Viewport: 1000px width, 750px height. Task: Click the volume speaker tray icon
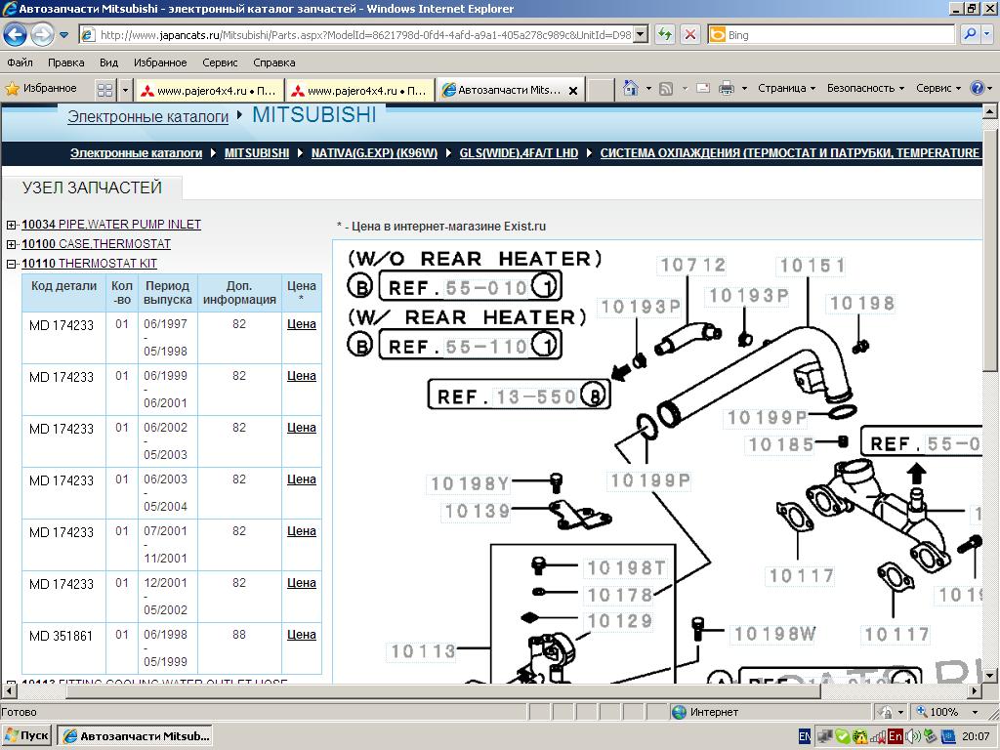[912, 736]
